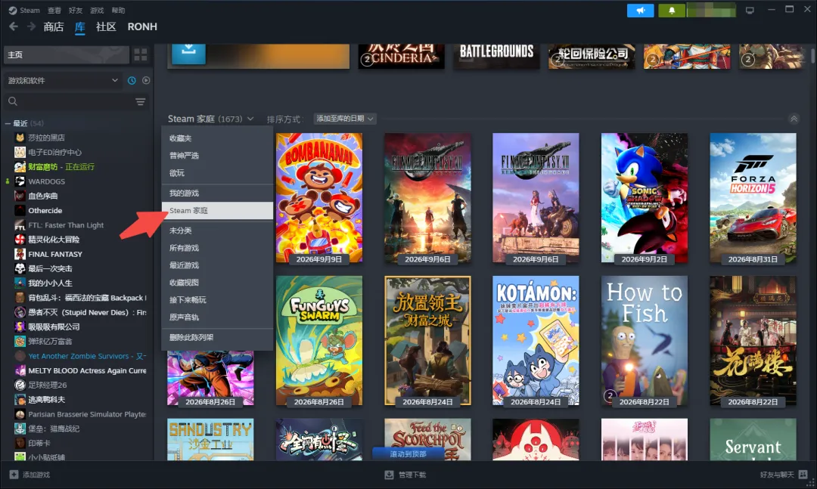This screenshot has height=489, width=817.
Task: Choose 昔神严选 from the shelf menu
Action: tap(217, 155)
